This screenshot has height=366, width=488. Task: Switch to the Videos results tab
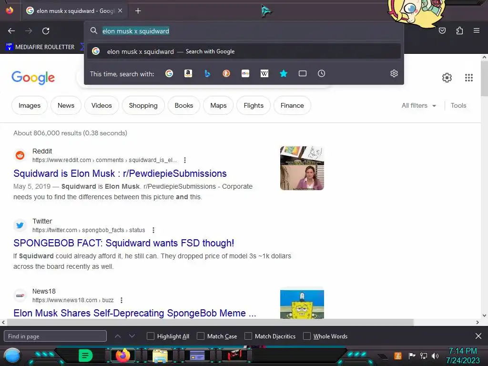(x=102, y=105)
